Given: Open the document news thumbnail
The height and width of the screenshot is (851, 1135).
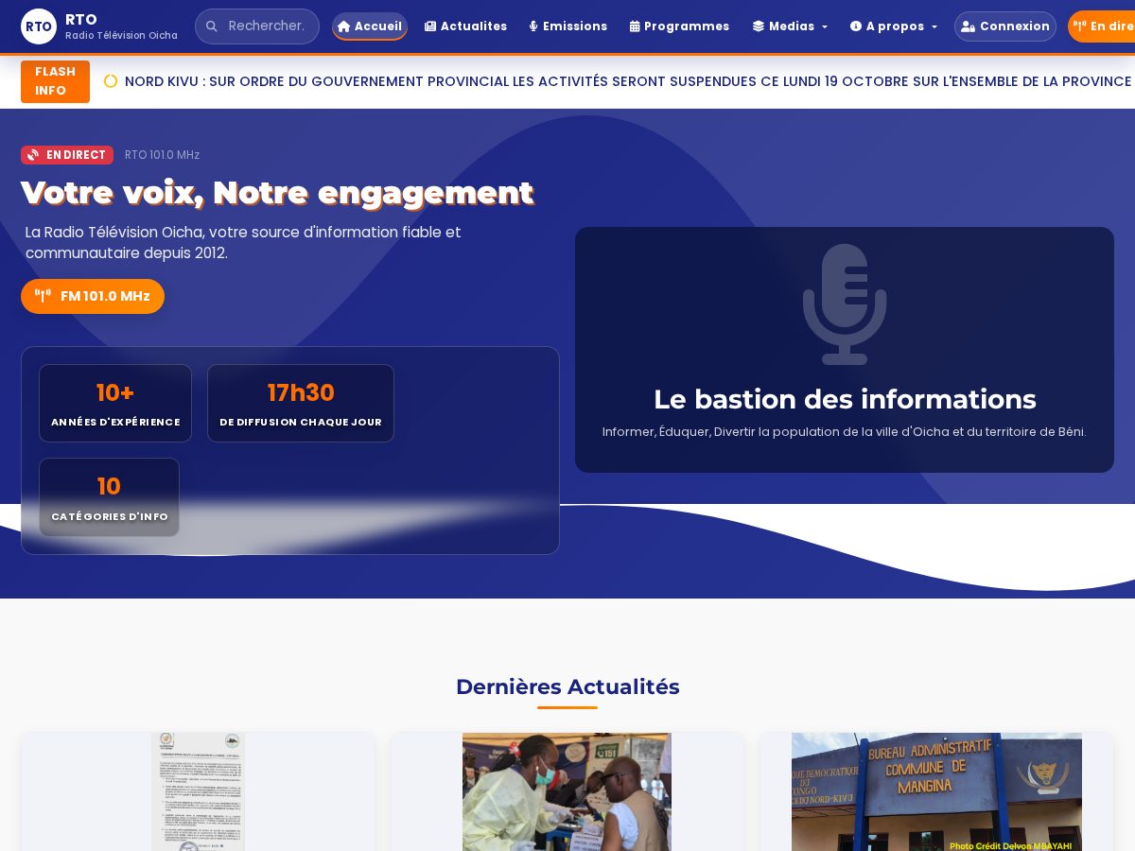Looking at the screenshot, I should pos(198,791).
